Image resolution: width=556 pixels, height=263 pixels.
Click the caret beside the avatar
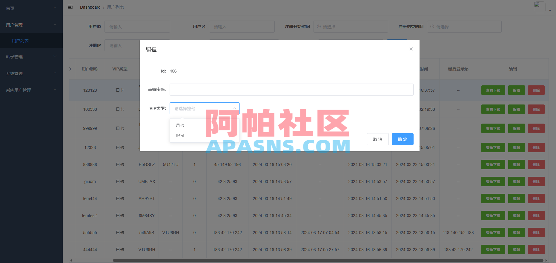click(x=550, y=10)
